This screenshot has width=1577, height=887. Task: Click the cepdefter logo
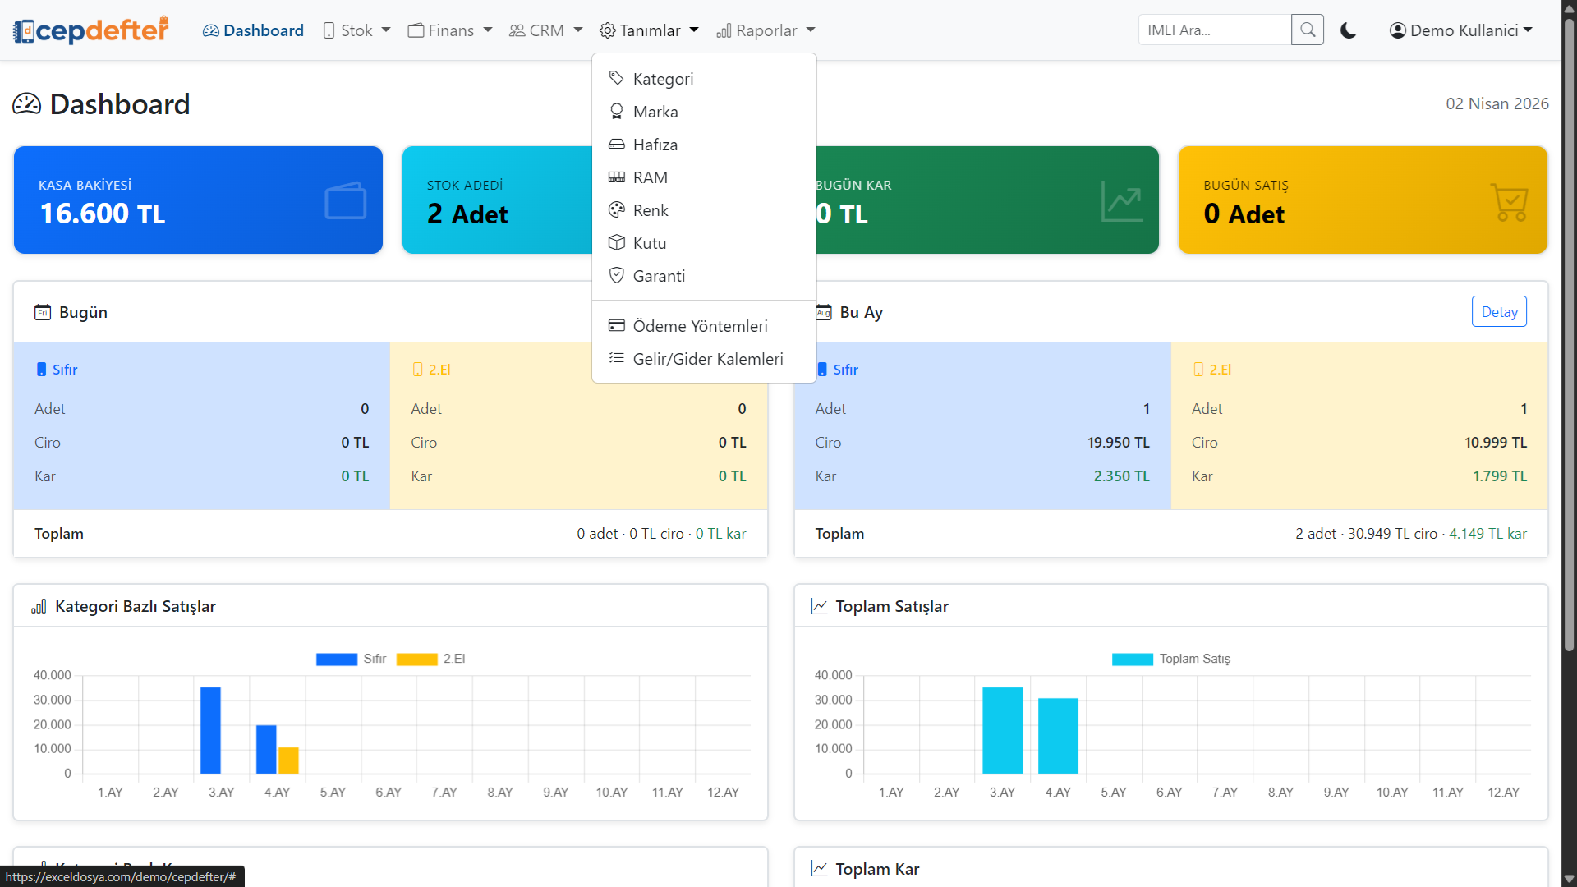pyautogui.click(x=91, y=30)
